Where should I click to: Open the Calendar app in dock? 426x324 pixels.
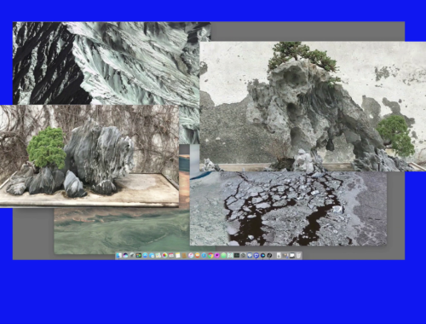171,256
